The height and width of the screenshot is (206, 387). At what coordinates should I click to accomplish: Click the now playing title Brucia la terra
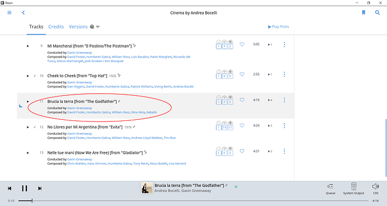click(189, 185)
